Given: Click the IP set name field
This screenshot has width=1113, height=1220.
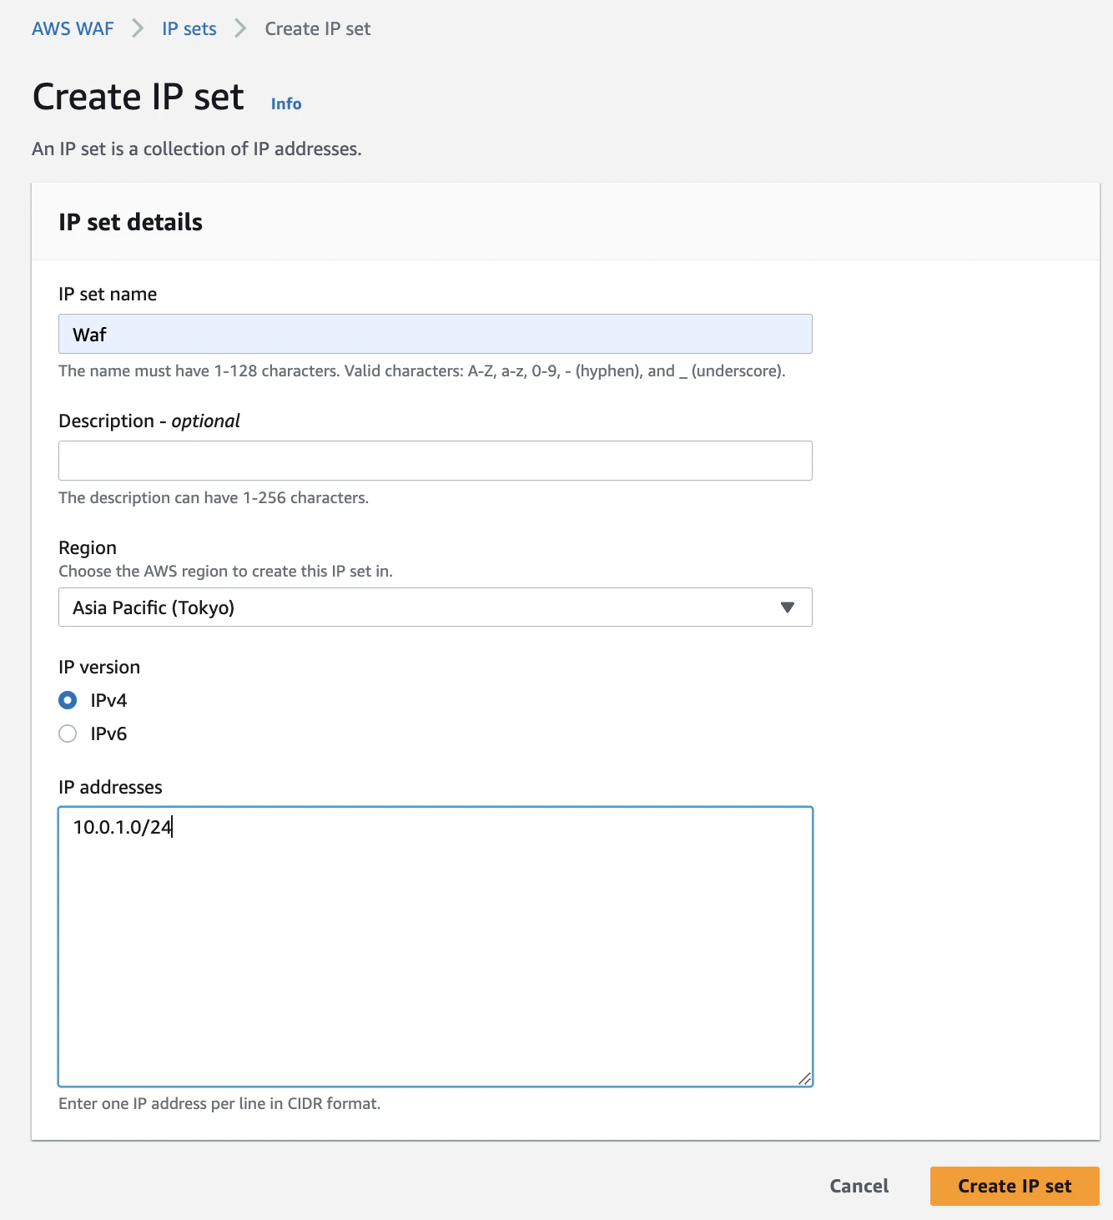Looking at the screenshot, I should (x=436, y=334).
